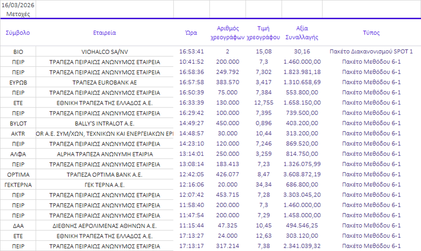Viewport: 421px width, 251px height.
Task: Select the transaction value 3.608.872,19 cell
Action: (x=302, y=175)
